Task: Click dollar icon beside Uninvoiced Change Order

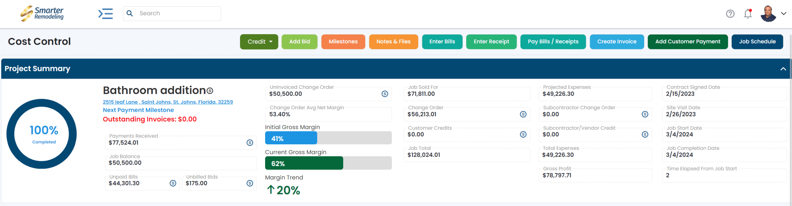Action: pos(385,94)
